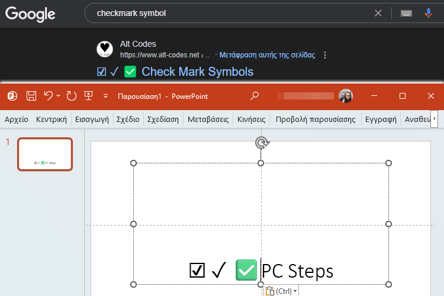Open the Σχεδίαση ribbon tab
The height and width of the screenshot is (296, 444).
(163, 119)
